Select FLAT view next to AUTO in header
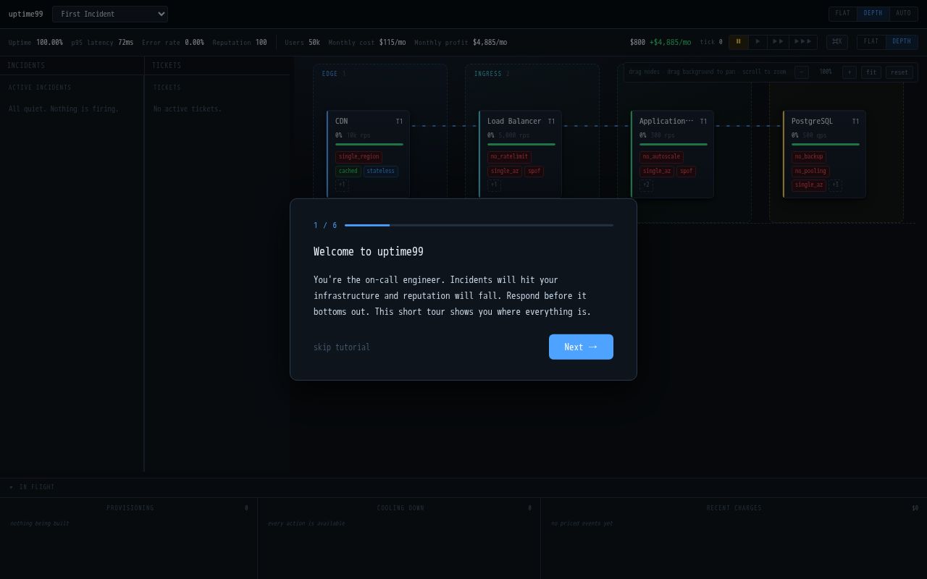Image resolution: width=927 pixels, height=579 pixels. (843, 14)
